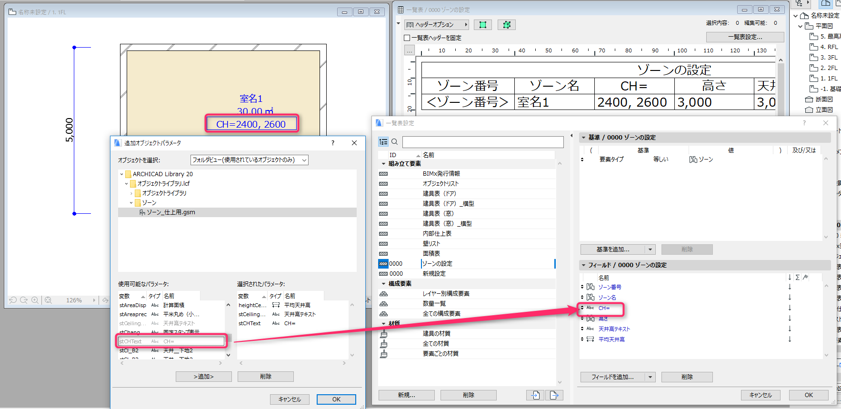The width and height of the screenshot is (841, 409).
Task: Collapse the 組み立て要素 group
Action: click(384, 164)
